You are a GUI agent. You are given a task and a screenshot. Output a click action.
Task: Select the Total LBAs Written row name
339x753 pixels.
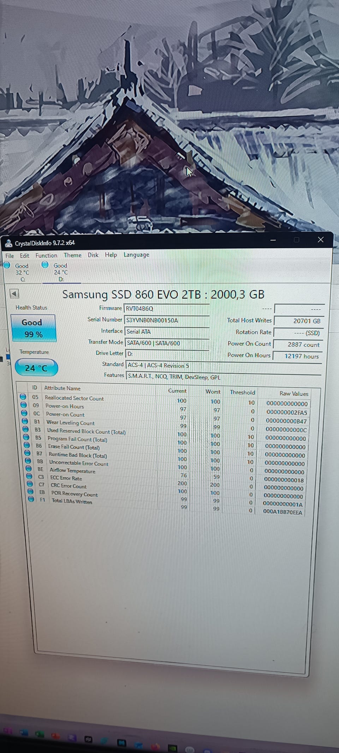pos(72,501)
